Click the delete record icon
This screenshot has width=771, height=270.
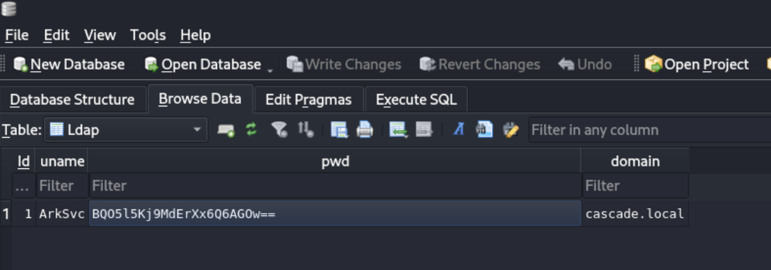[x=424, y=130]
